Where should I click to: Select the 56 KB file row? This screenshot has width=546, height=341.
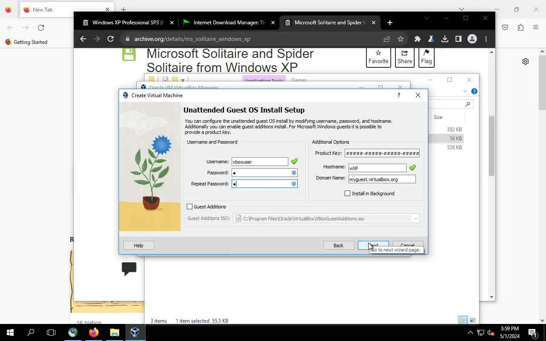click(446, 139)
